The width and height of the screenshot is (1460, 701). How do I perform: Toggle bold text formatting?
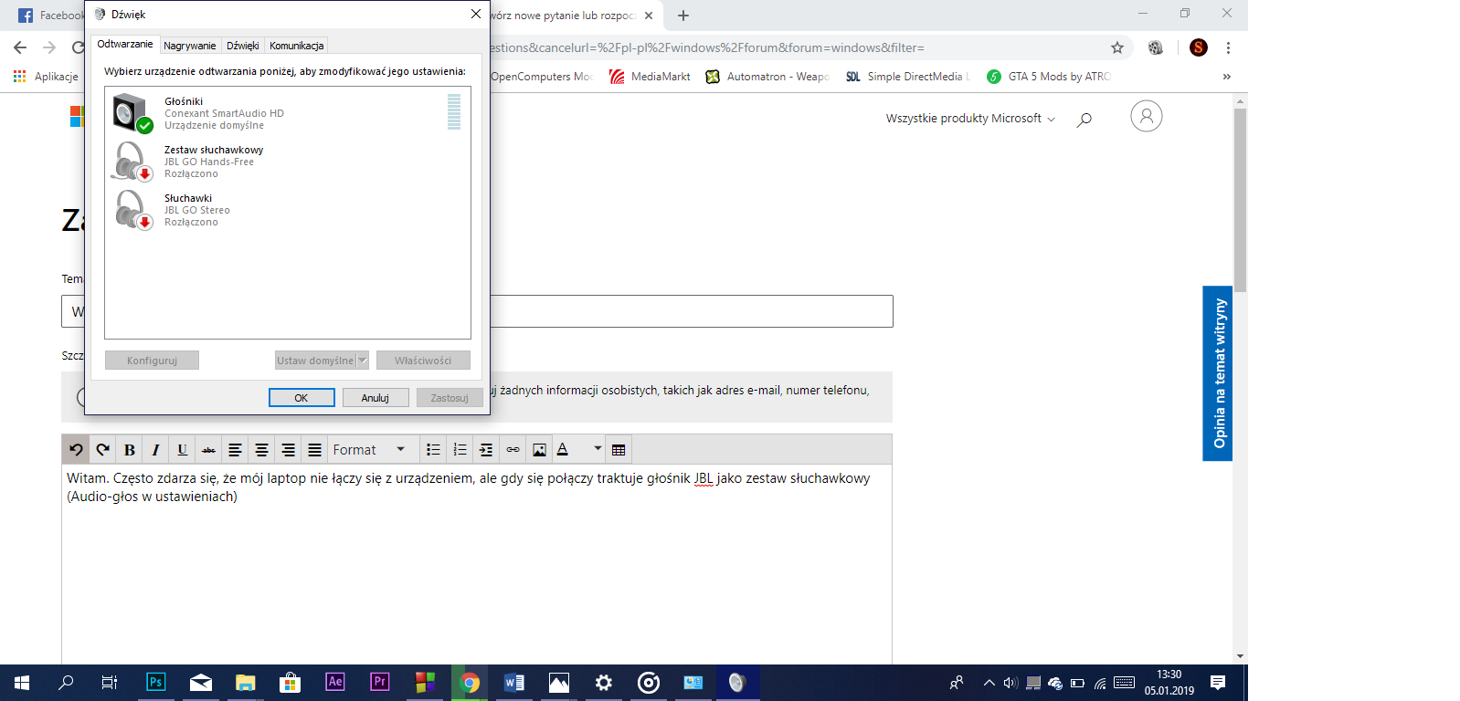[129, 450]
